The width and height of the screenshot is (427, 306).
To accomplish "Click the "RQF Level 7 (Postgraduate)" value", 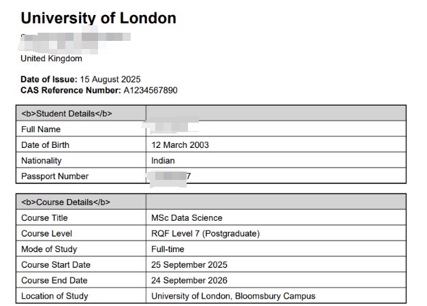I will coord(205,234).
